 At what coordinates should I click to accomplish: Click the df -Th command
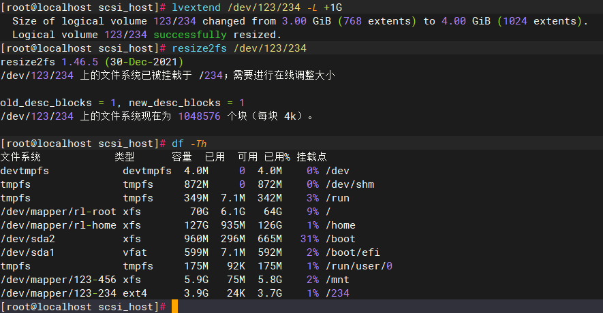[x=189, y=144]
